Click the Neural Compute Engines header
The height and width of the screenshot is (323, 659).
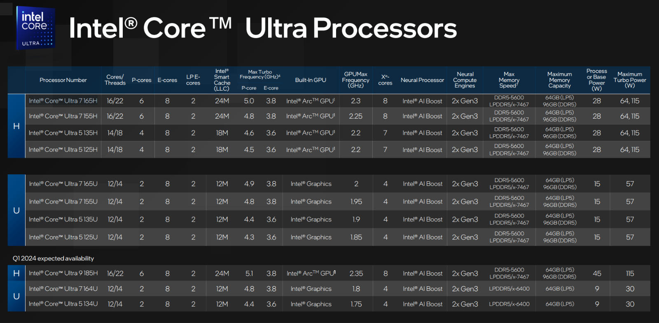pos(465,80)
